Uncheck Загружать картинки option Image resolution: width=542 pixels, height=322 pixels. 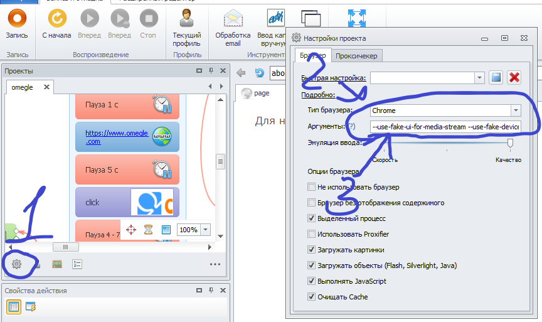point(312,250)
